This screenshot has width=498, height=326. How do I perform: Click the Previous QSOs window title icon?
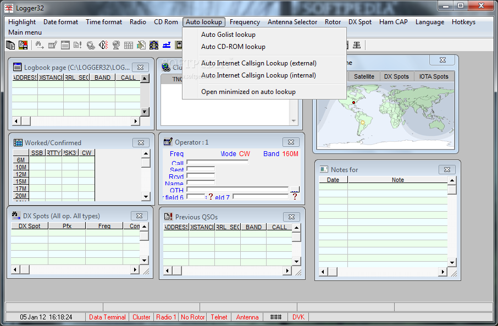(x=168, y=217)
